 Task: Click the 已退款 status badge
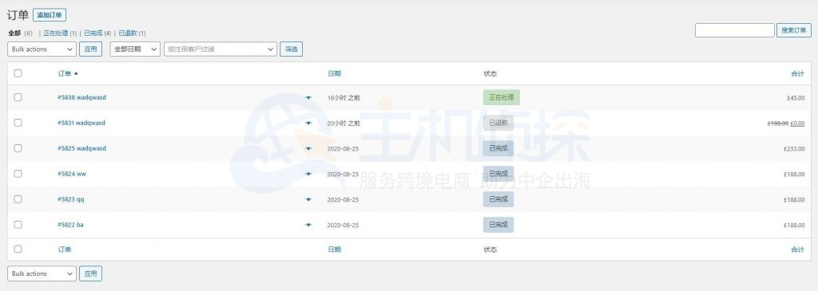coord(498,123)
